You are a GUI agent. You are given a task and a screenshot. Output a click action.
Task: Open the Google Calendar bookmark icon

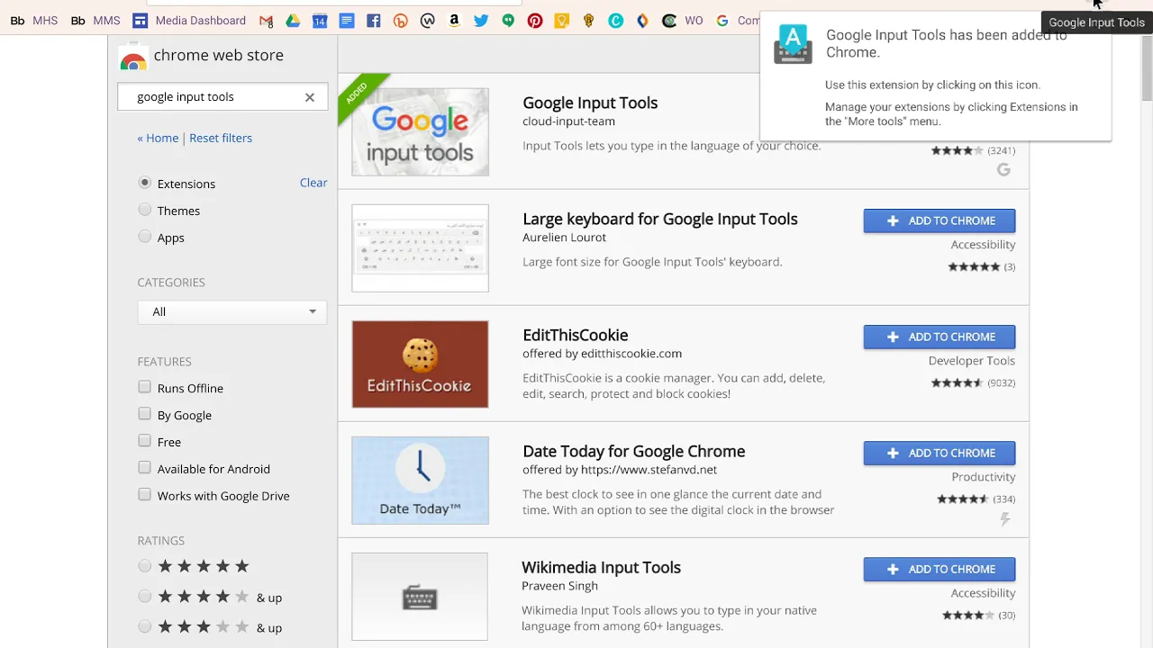pyautogui.click(x=320, y=21)
